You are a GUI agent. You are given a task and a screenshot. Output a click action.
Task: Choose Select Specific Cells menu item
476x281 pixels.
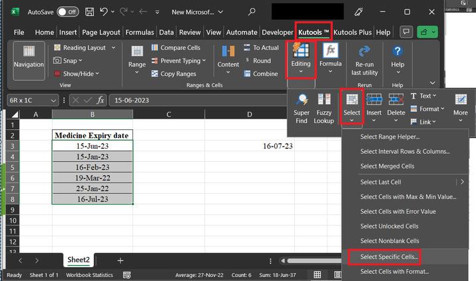389,257
